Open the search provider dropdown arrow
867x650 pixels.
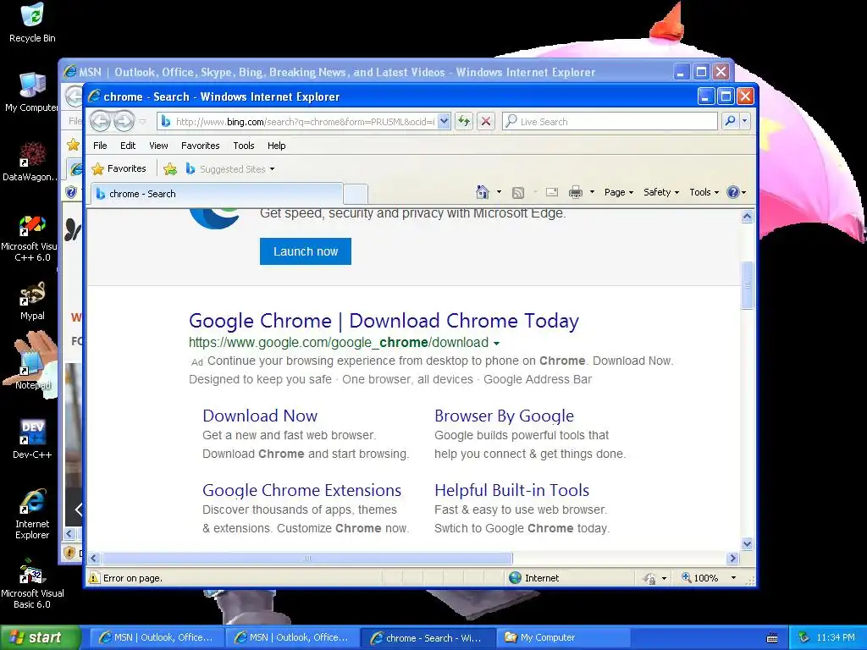coord(745,121)
